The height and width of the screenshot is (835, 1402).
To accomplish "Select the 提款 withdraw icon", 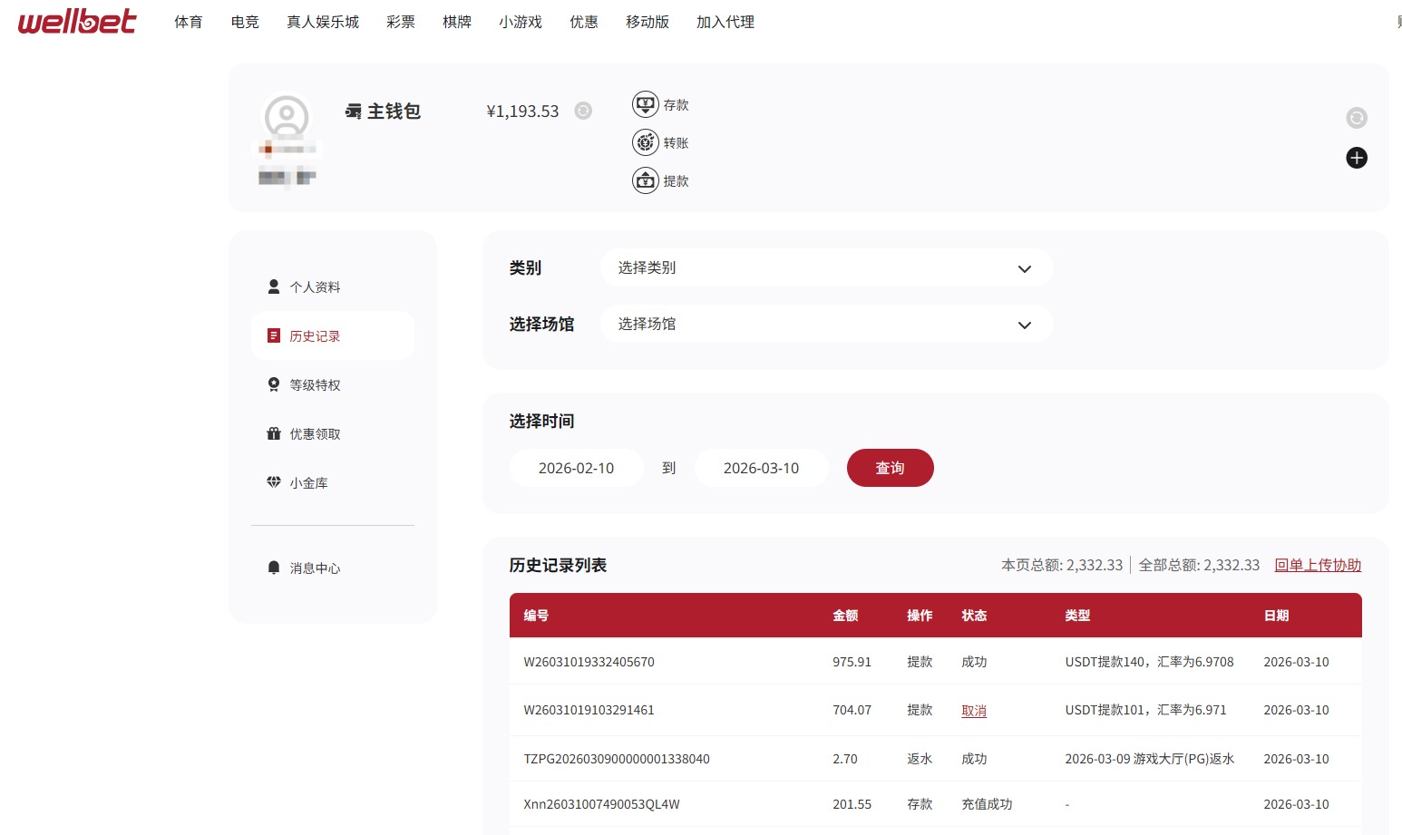I will point(645,180).
